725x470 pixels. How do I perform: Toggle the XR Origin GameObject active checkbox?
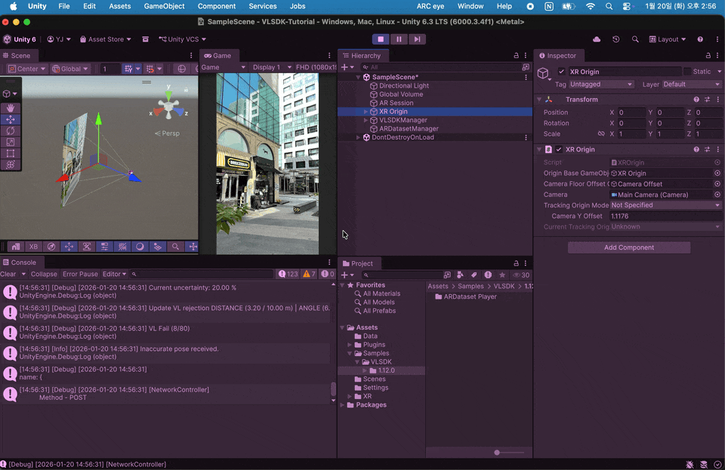(561, 72)
